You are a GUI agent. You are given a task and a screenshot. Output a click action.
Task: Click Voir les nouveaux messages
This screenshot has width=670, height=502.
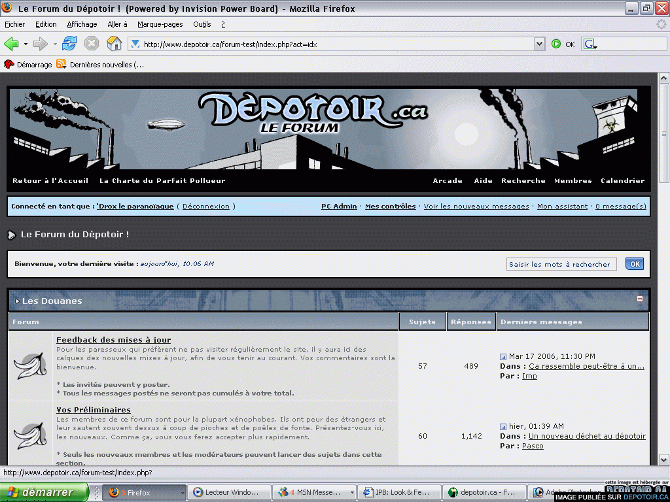[476, 206]
